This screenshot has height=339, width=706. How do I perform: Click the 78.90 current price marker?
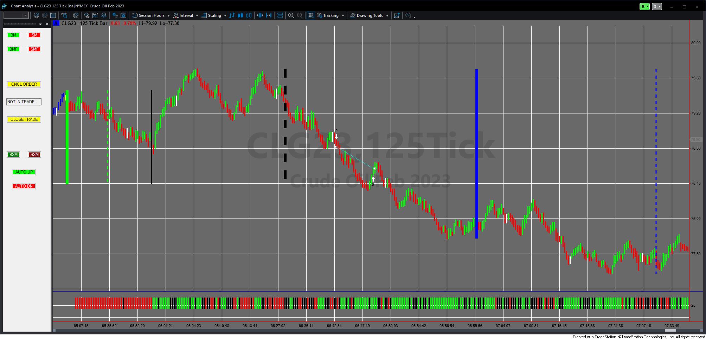[x=695, y=140]
